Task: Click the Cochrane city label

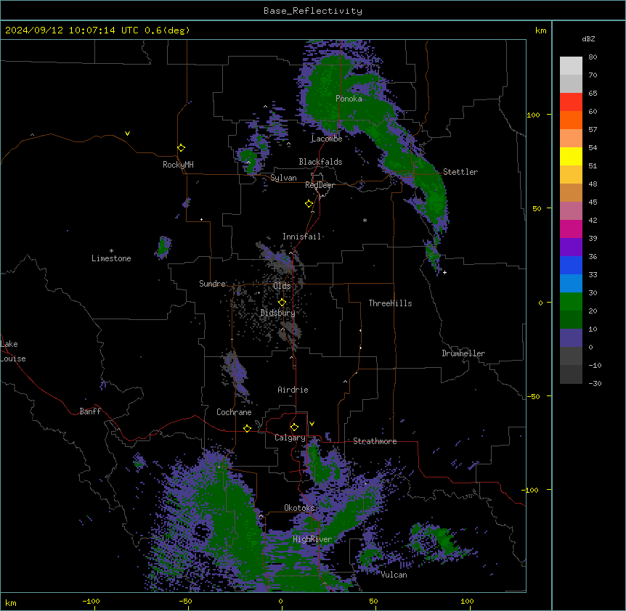Action: [x=234, y=412]
